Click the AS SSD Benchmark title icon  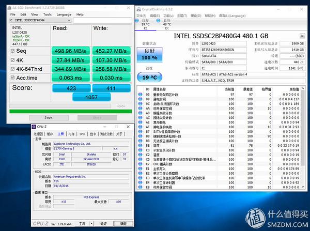pos(9,8)
